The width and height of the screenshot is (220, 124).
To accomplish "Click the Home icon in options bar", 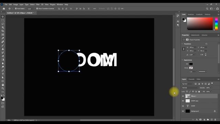I will (4, 9).
